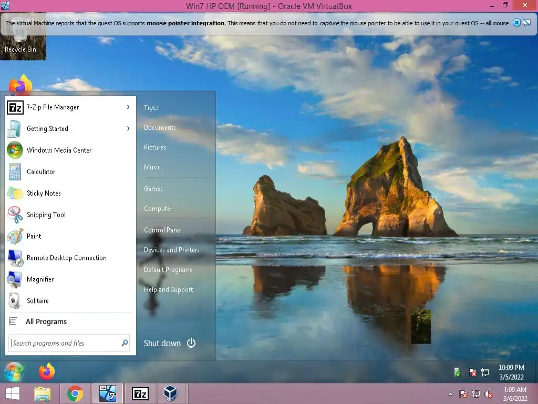Click the Windows 7 Start orb
538x404 pixels.
[x=14, y=372]
